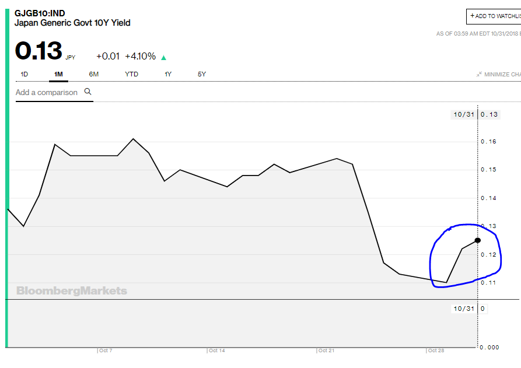Switch chart to 6M range
The width and height of the screenshot is (521, 368).
(94, 74)
